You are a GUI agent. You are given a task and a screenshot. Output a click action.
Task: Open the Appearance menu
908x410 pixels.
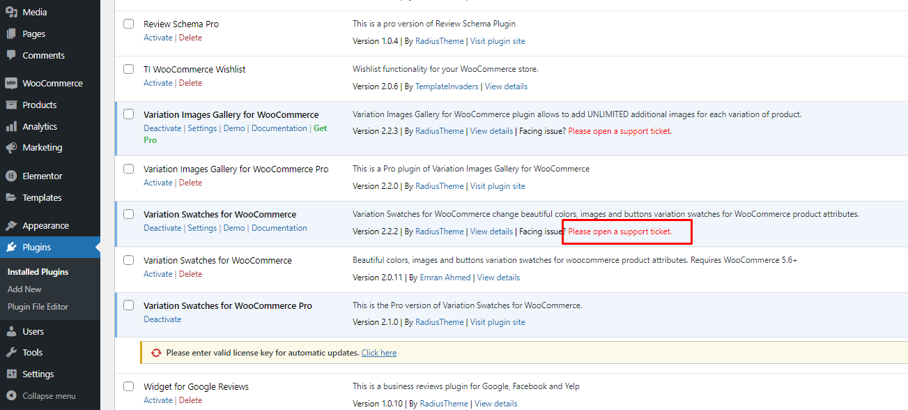(50, 225)
